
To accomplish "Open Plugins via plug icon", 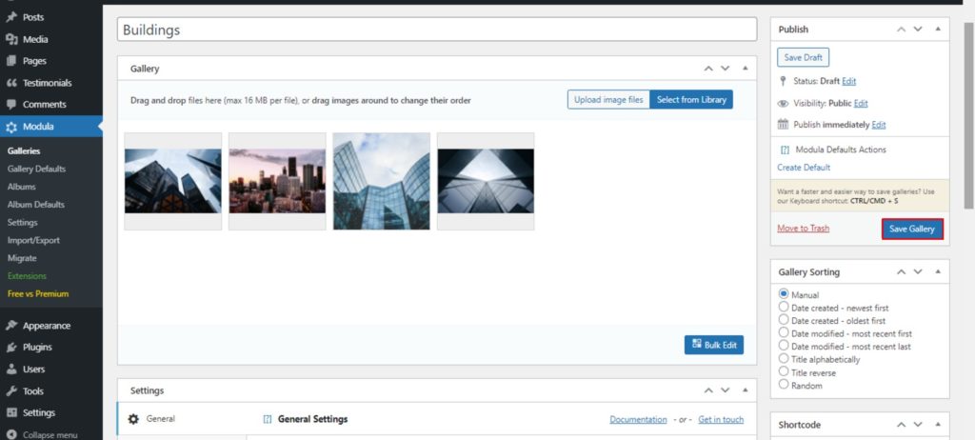I will pos(11,348).
